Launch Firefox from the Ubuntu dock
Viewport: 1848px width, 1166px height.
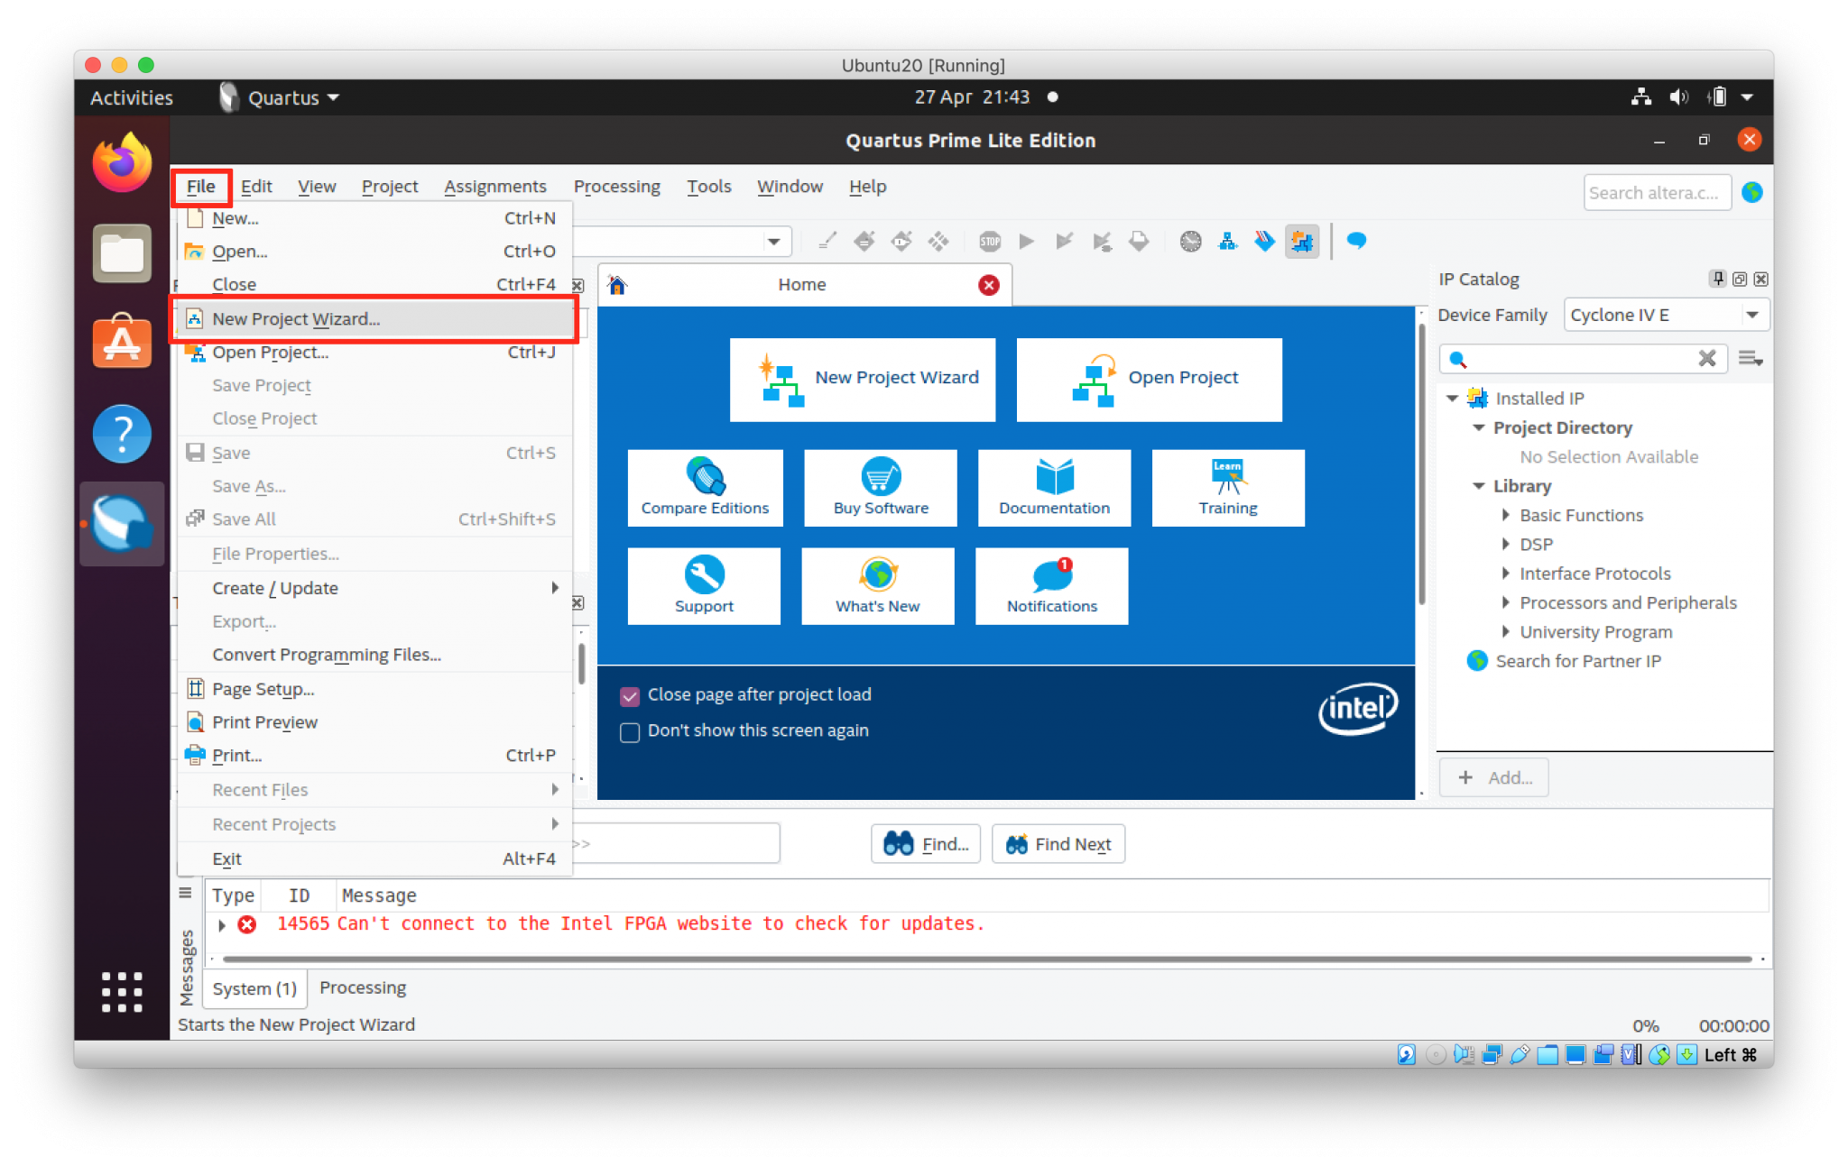click(x=122, y=162)
